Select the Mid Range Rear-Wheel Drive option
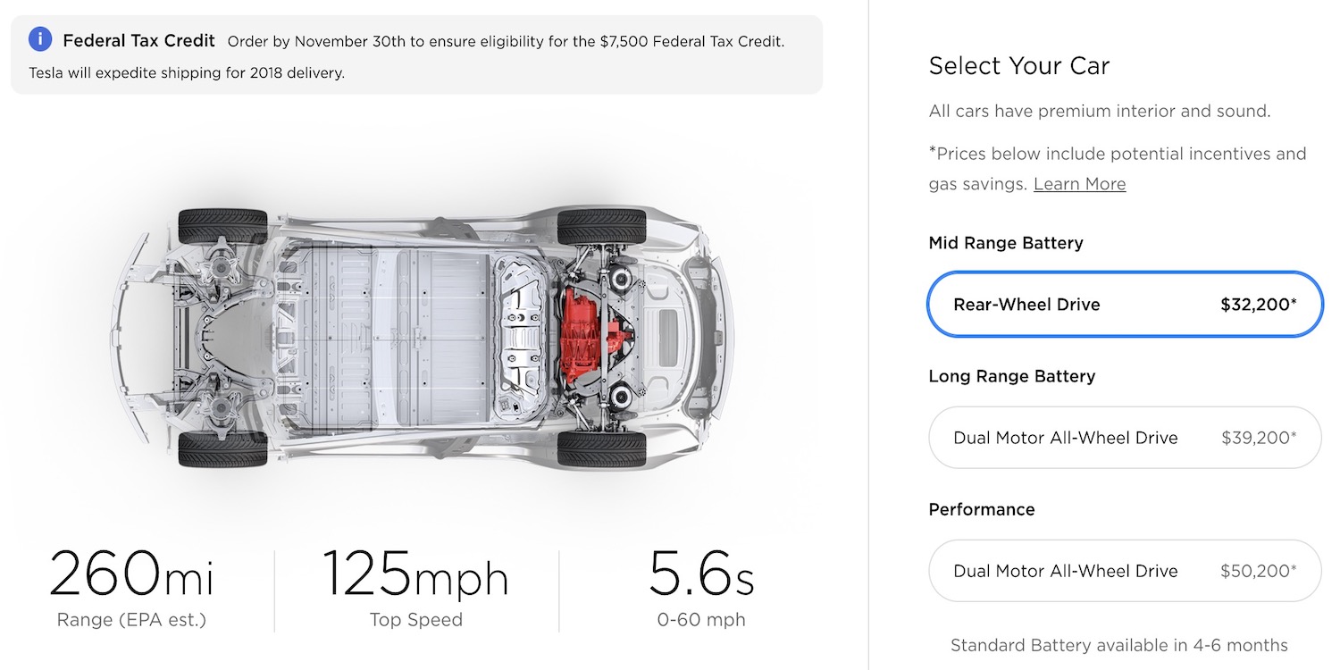Viewport: 1340px width, 670px height. (1124, 305)
